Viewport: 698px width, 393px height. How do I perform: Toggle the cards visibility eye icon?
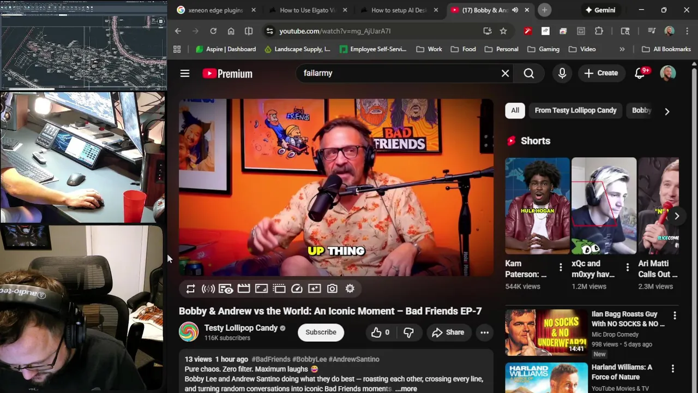click(226, 289)
